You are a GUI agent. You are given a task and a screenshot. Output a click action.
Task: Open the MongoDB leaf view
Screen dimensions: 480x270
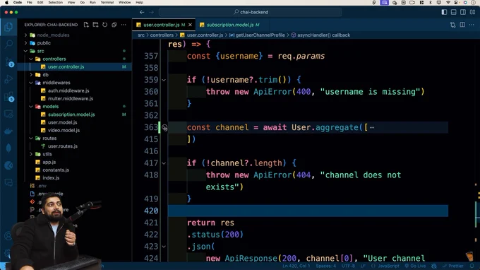[x=8, y=148]
